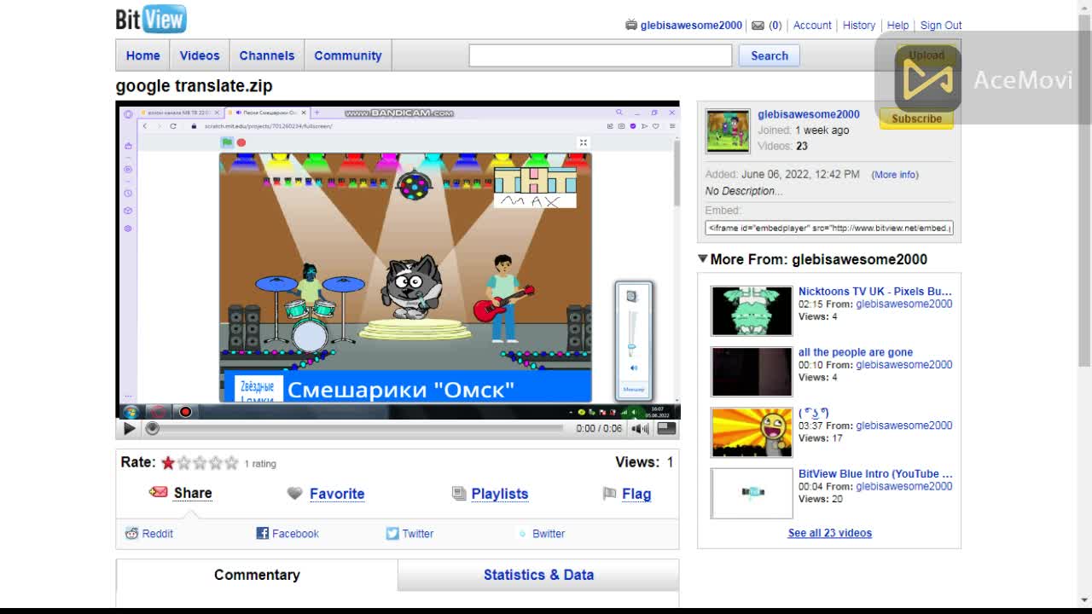Click the Share tab label
The image size is (1092, 614).
193,493
